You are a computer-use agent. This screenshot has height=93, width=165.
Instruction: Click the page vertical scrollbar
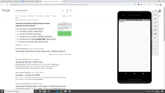coord(164,24)
